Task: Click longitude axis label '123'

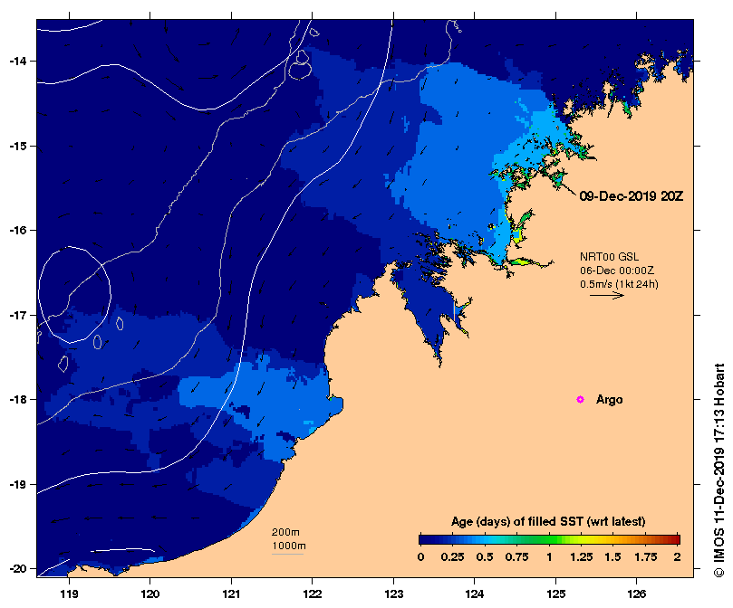Action: pos(393,594)
